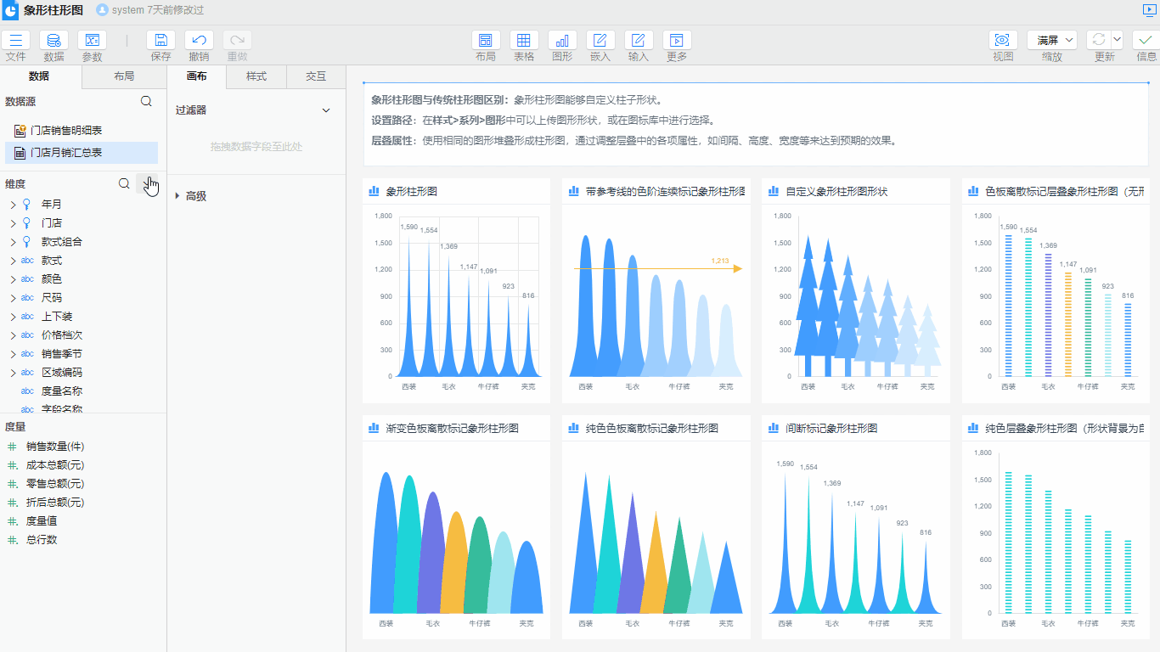Viewport: 1160px width, 652px height.
Task: Switch to the 布局 tab
Action: (124, 76)
